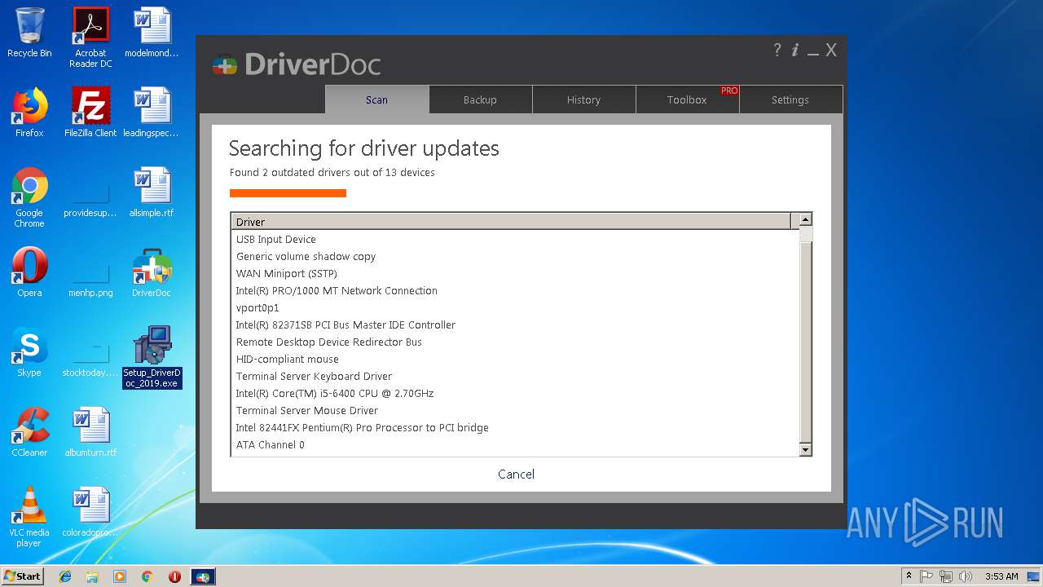Select Intel PRO/1000 MT Network Connection row
Image resolution: width=1043 pixels, height=587 pixels.
pyautogui.click(x=514, y=290)
